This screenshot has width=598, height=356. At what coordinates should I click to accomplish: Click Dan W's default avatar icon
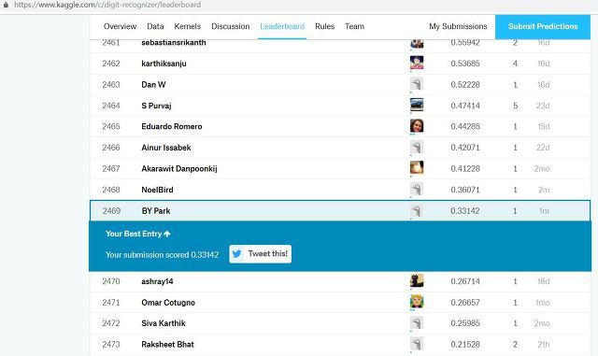coord(417,84)
